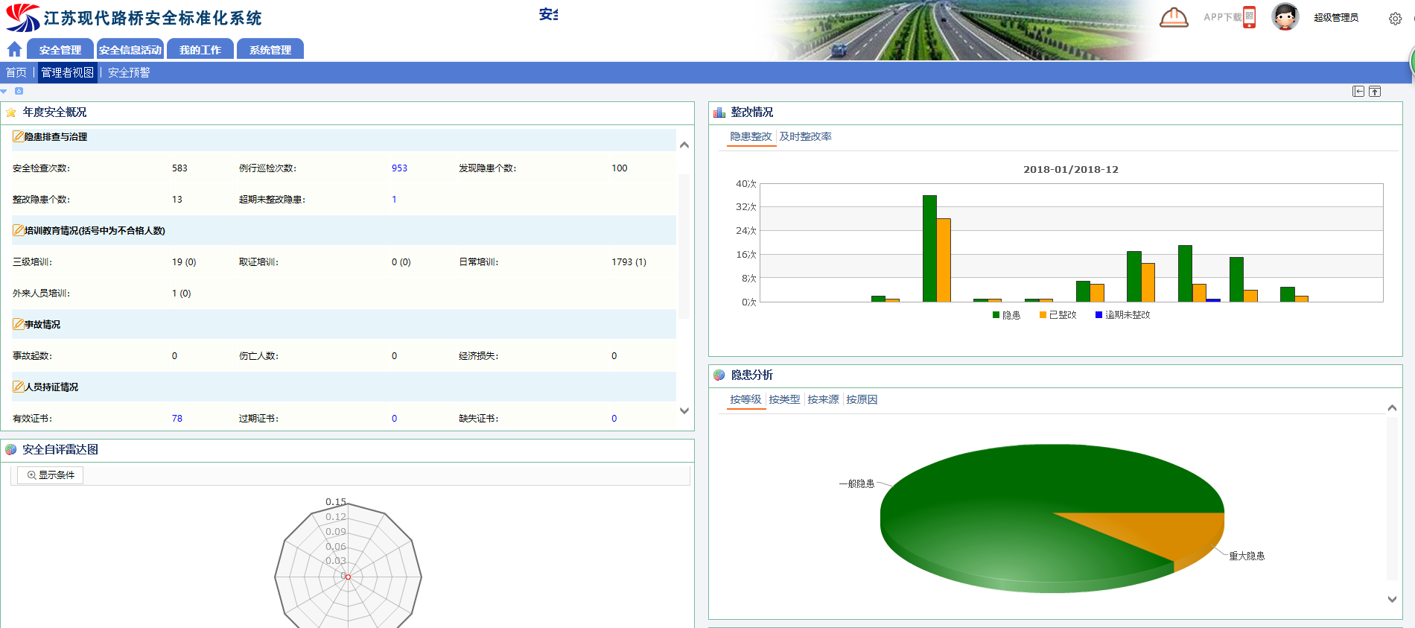The height and width of the screenshot is (628, 1415).
Task: Click the small blue lock icon below 首页
Action: 19,91
